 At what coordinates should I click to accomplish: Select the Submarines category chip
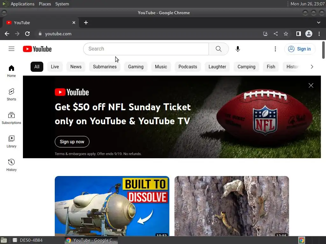[105, 67]
